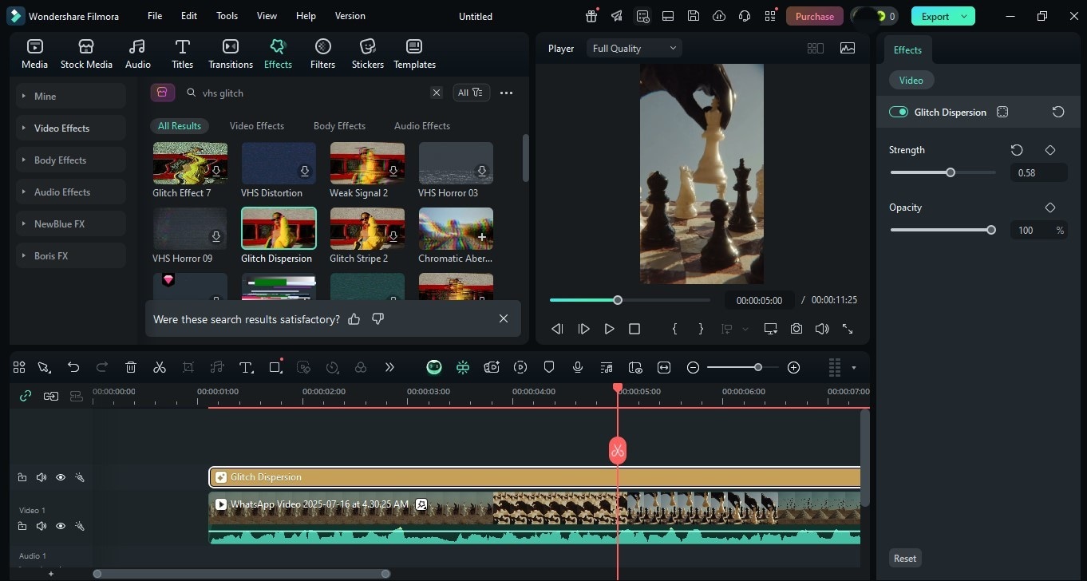Screen dimensions: 1087x581
Task: Play the preview video
Action: point(610,329)
